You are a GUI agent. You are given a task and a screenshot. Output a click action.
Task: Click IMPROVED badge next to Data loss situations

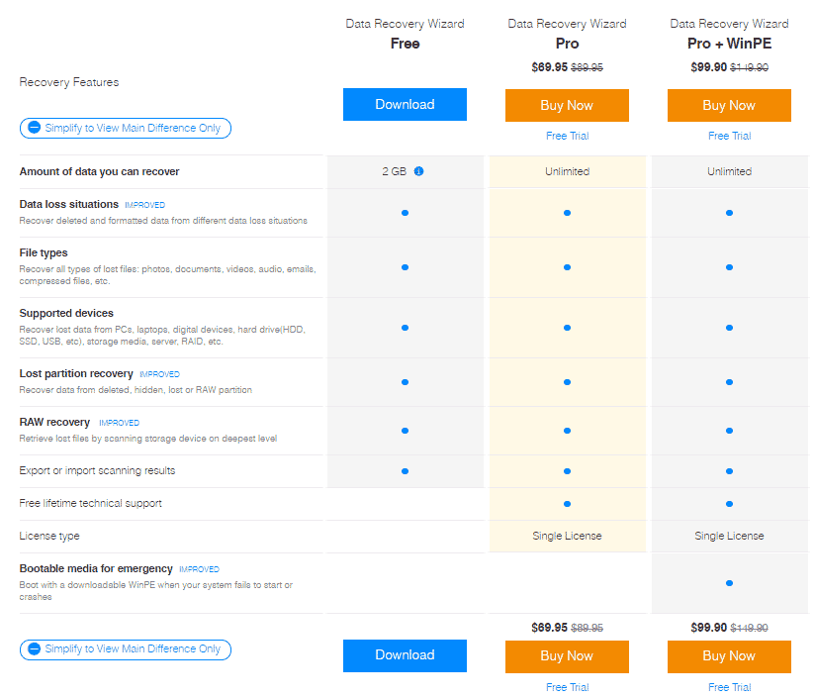pos(145,205)
